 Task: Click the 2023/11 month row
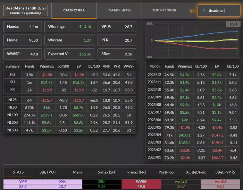[193, 82]
